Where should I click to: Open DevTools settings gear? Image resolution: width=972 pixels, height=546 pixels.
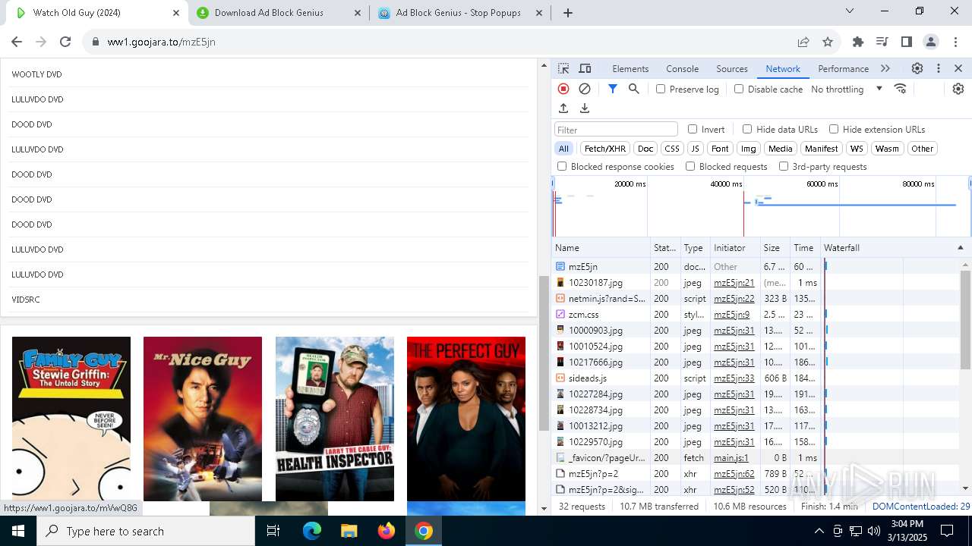click(917, 68)
